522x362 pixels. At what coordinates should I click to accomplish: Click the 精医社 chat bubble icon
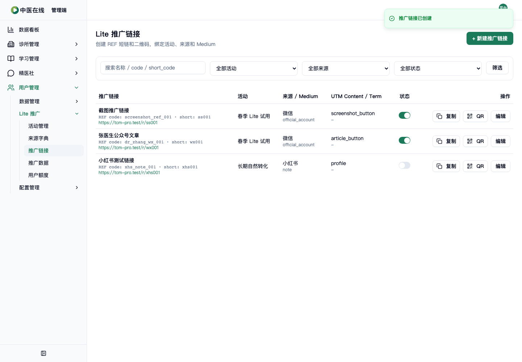coord(11,73)
